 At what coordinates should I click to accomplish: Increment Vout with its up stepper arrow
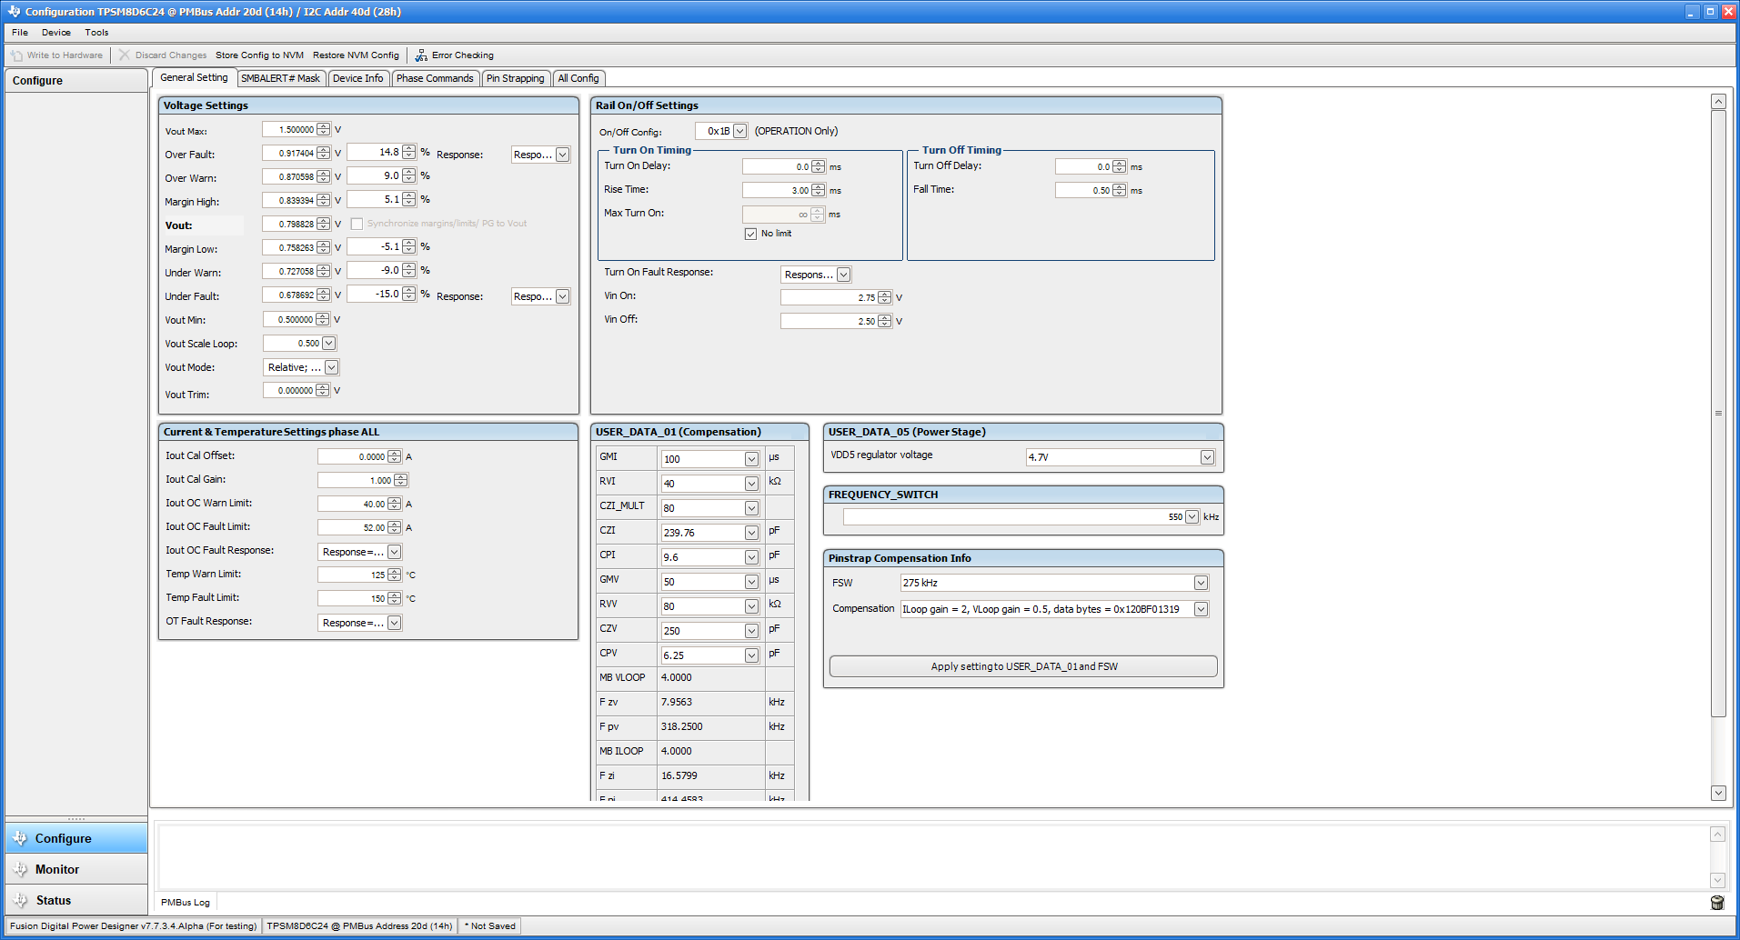pyautogui.click(x=324, y=219)
